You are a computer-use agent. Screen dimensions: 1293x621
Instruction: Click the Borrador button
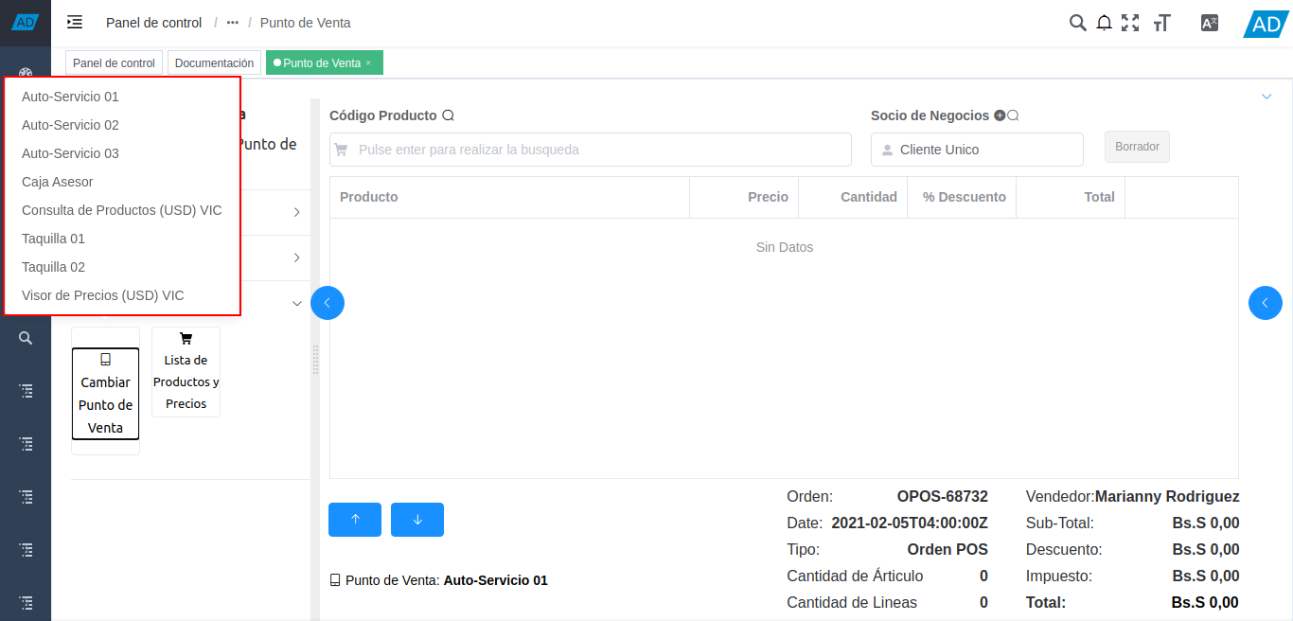[1137, 147]
